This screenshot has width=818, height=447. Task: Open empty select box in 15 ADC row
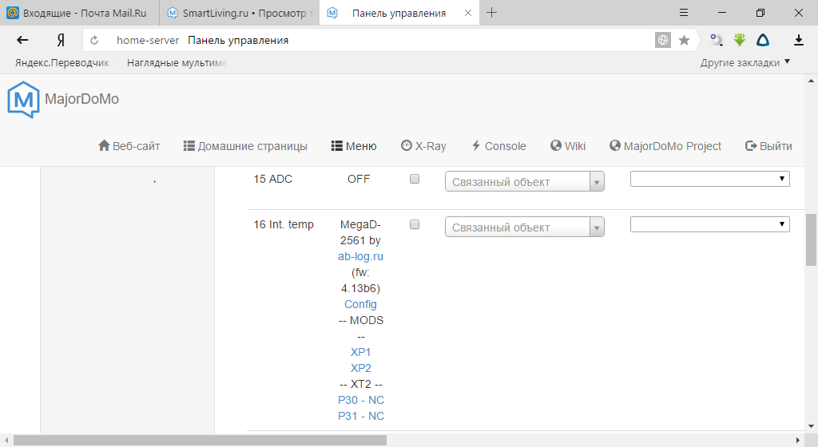click(710, 179)
